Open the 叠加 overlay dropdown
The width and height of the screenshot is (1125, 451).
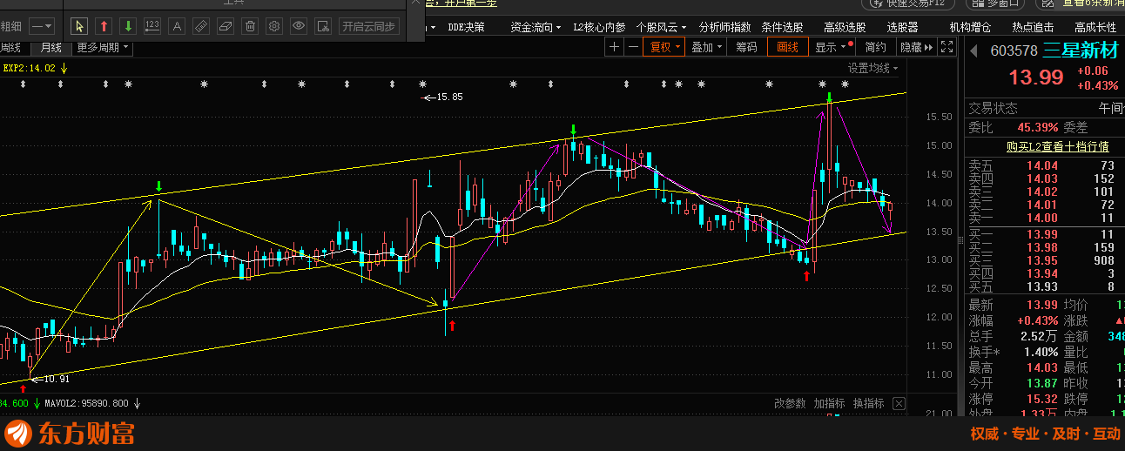point(707,47)
